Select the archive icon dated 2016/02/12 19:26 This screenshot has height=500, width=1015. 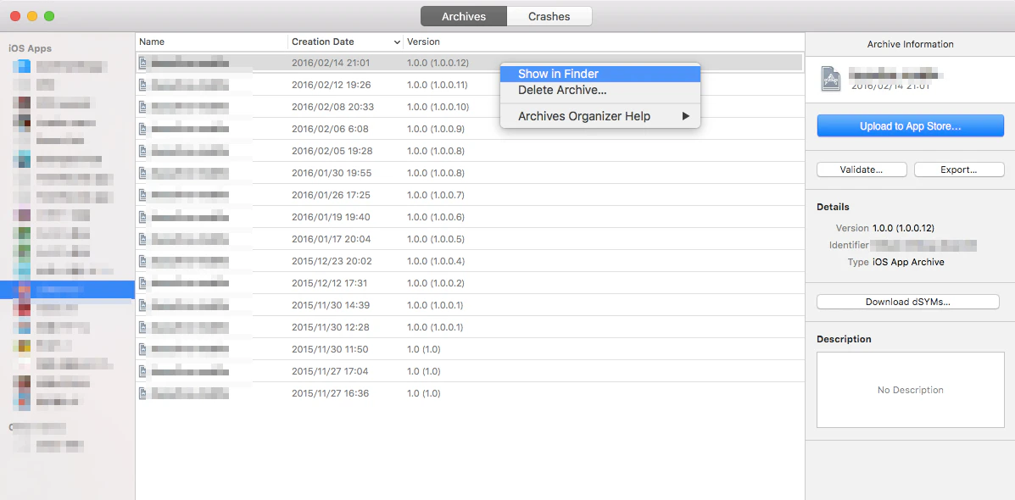tap(143, 85)
